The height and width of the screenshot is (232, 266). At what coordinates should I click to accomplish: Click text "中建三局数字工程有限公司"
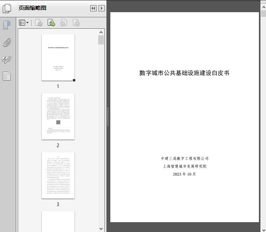[185, 158]
